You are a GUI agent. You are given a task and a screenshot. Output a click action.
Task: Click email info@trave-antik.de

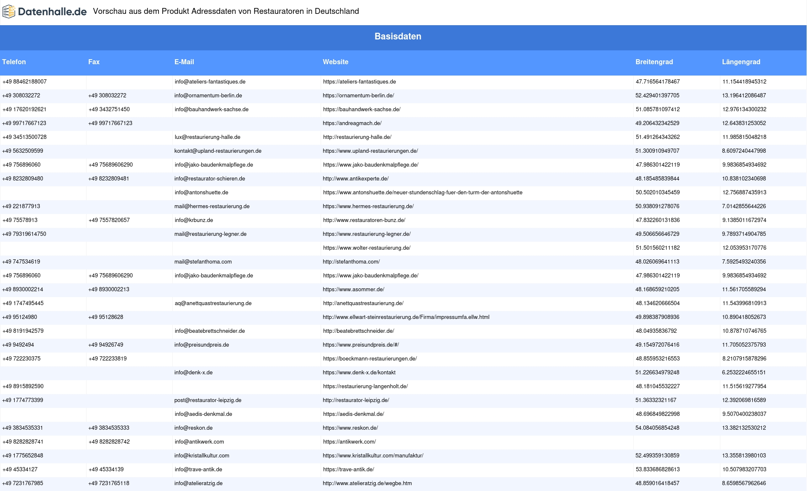198,470
